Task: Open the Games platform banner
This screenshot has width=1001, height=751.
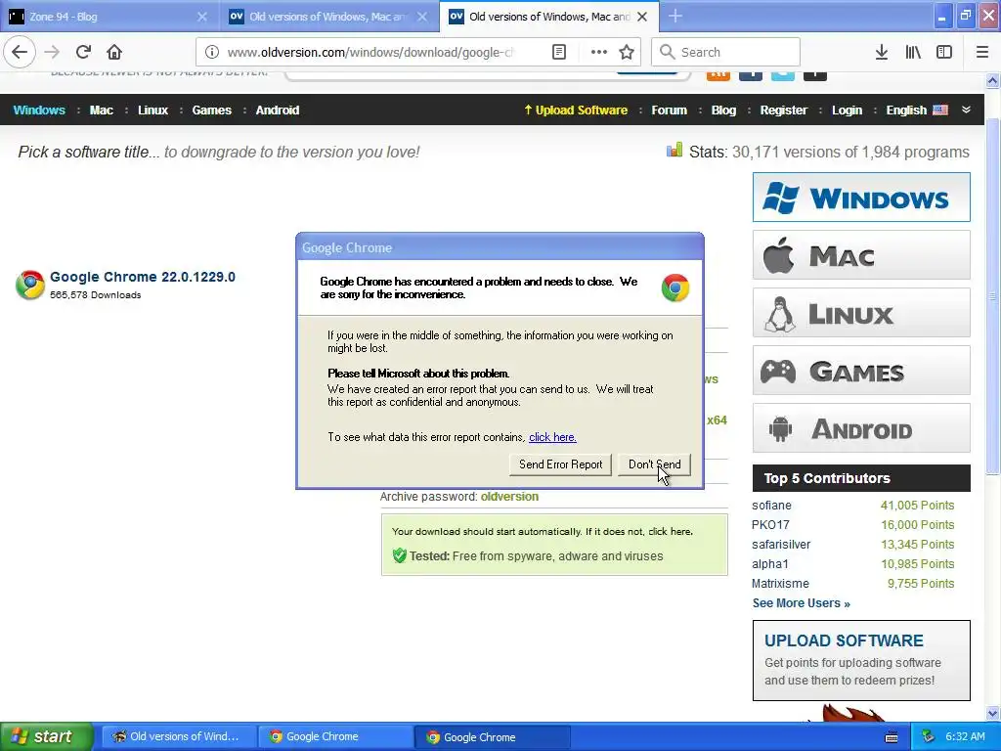Action: pos(861,371)
